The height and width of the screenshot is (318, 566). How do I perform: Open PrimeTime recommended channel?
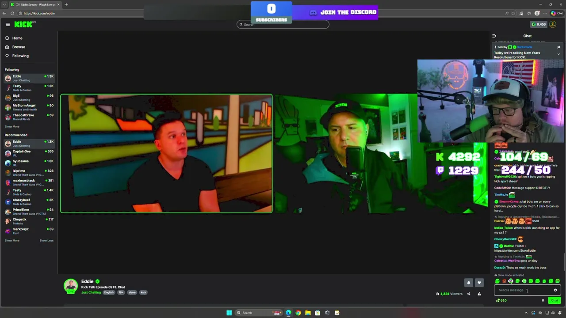(29, 212)
